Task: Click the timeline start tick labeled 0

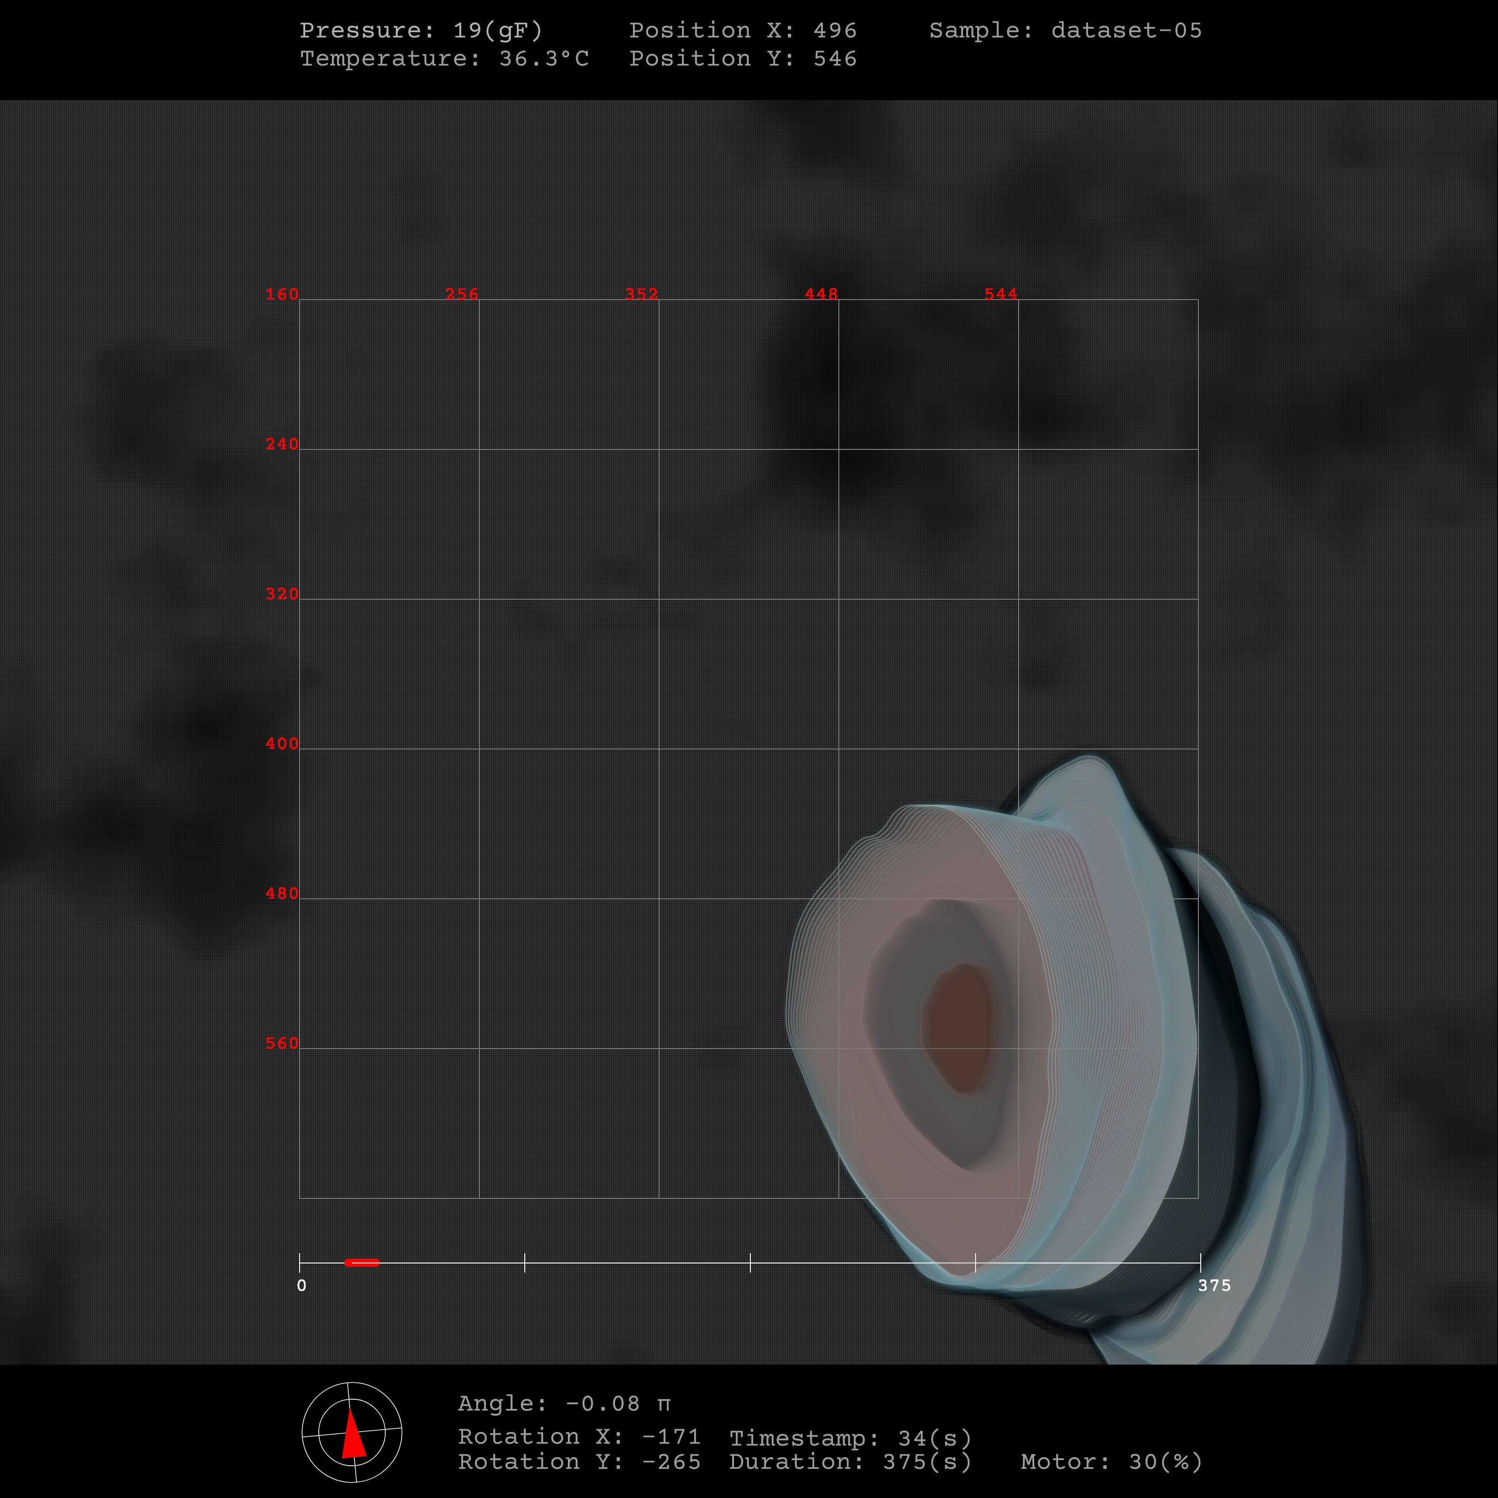Action: click(300, 1263)
